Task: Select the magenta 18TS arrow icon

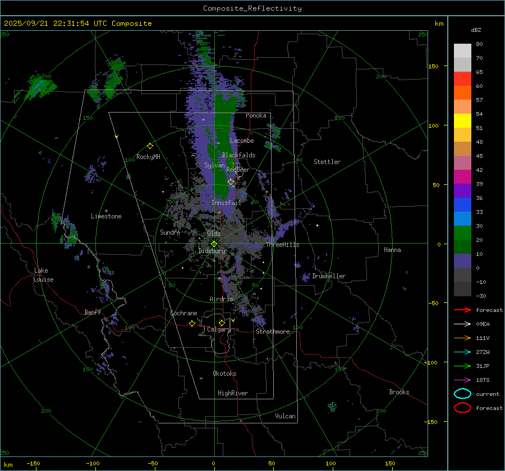Action: pyautogui.click(x=462, y=380)
